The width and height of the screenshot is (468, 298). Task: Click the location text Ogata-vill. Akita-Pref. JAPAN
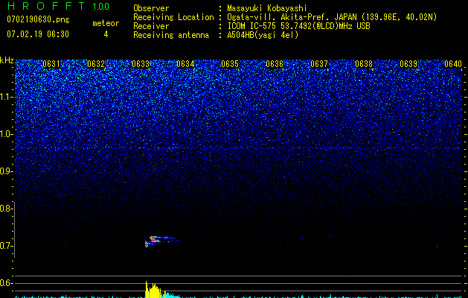pyautogui.click(x=292, y=17)
